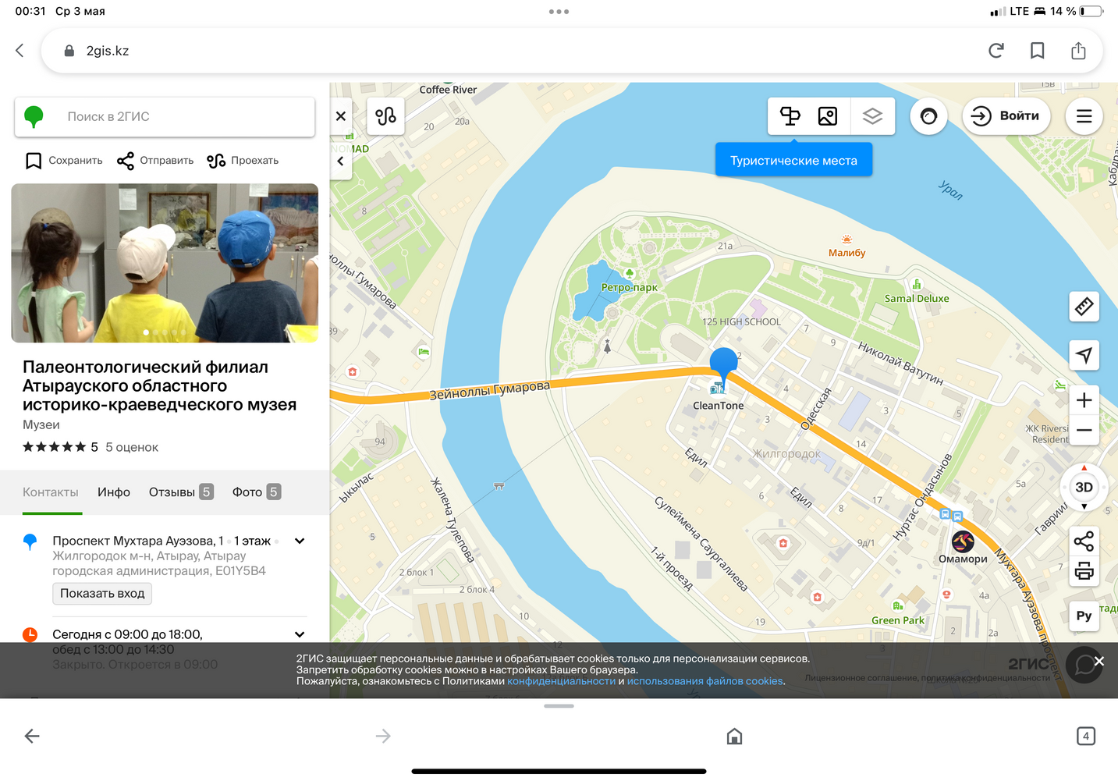The height and width of the screenshot is (781, 1118).
Task: Click the 'Войти' login button
Action: (x=1006, y=116)
